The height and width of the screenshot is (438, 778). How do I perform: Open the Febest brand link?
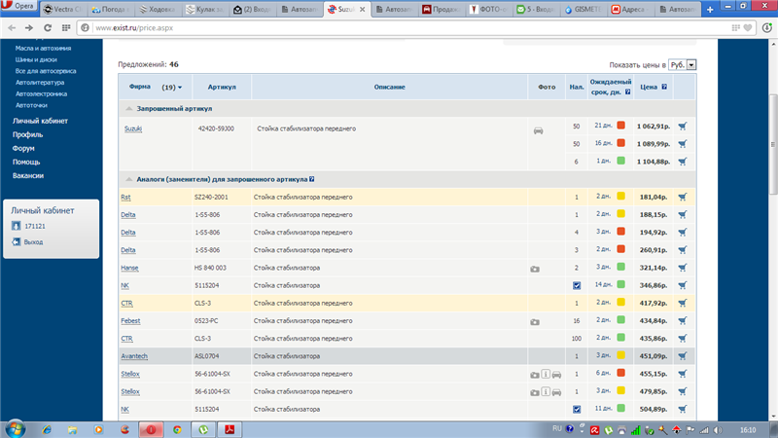click(130, 320)
